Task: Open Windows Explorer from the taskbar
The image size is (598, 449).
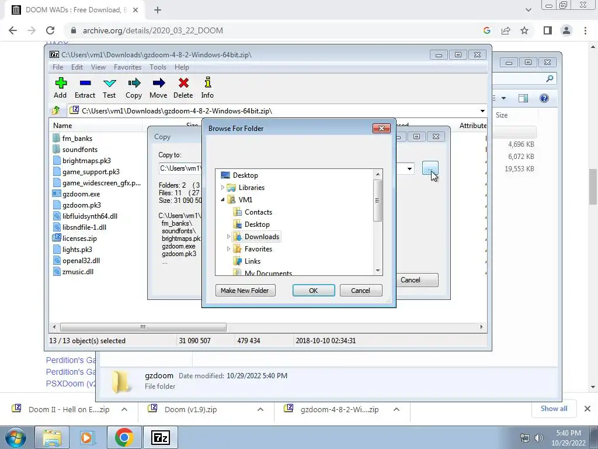Action: pos(52,437)
